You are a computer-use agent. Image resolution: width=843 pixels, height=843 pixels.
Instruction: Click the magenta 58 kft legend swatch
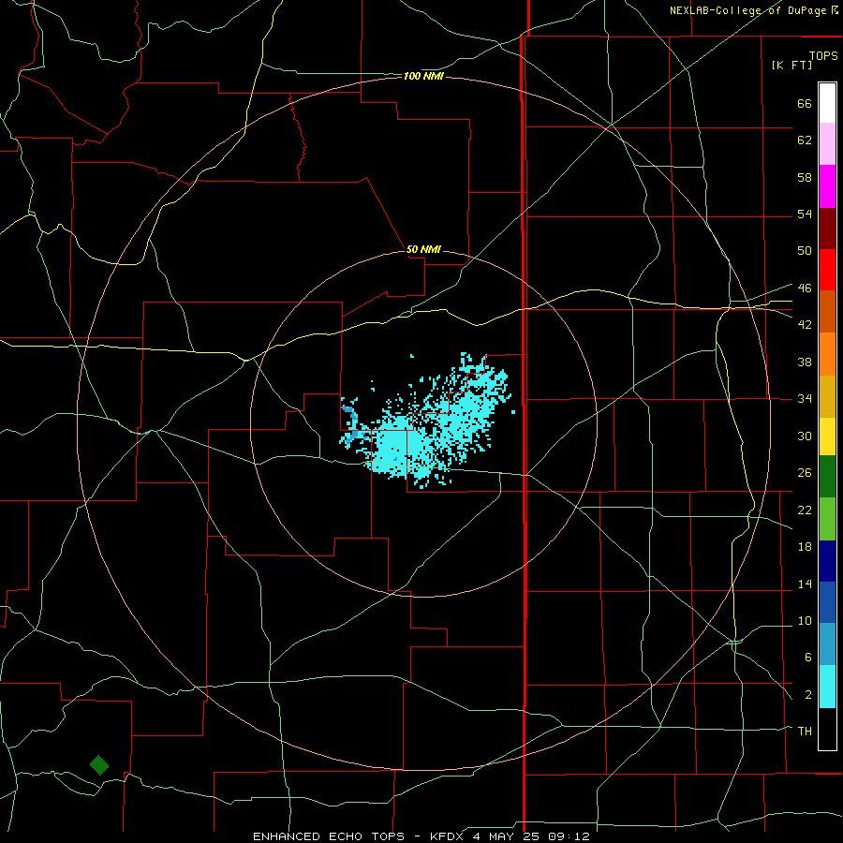pos(827,186)
